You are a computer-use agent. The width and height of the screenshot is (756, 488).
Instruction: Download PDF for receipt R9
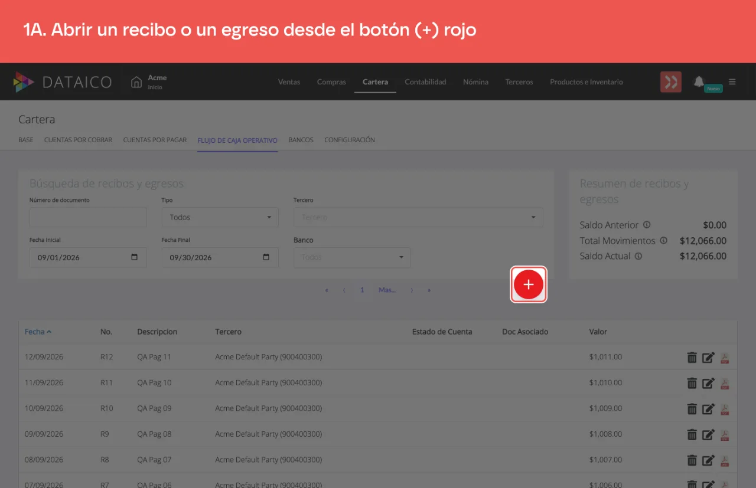coord(725,434)
